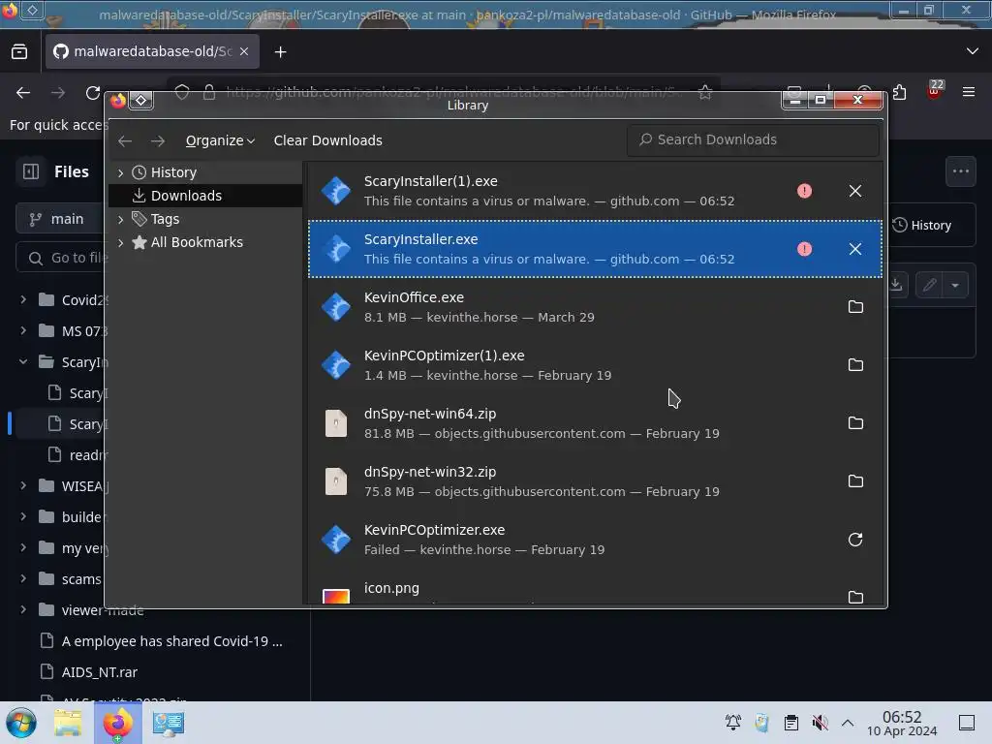
Task: Switch branch using main button
Action: click(x=60, y=219)
